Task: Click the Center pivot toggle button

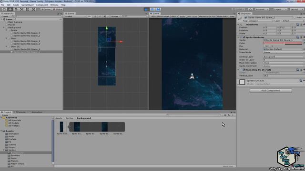Action: 46,9
